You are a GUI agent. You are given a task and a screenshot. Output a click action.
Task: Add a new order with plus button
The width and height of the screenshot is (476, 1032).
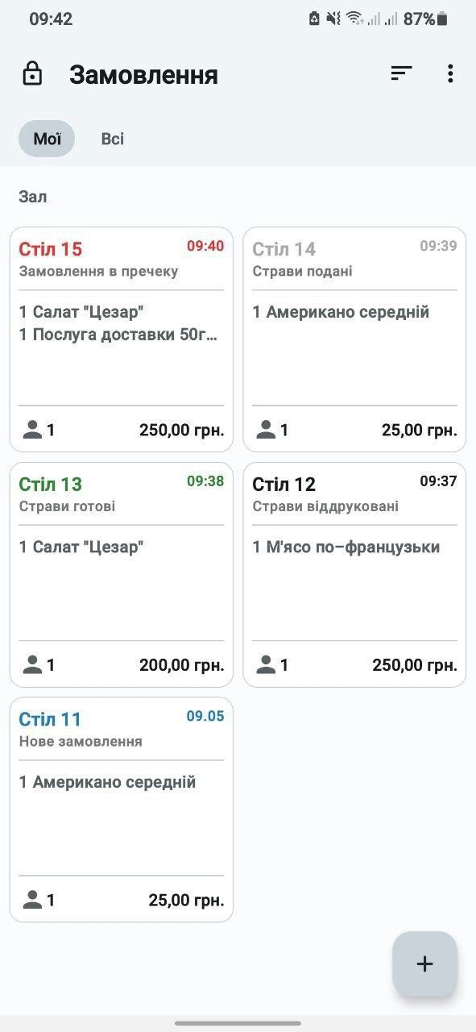click(x=424, y=963)
